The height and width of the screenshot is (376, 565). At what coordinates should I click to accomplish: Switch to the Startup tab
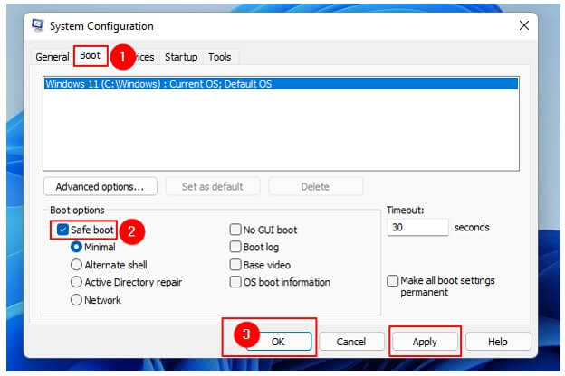(181, 57)
